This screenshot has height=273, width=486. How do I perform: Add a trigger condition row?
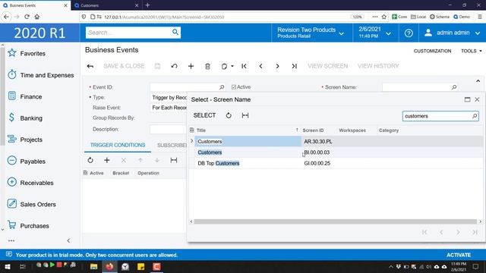click(x=107, y=160)
